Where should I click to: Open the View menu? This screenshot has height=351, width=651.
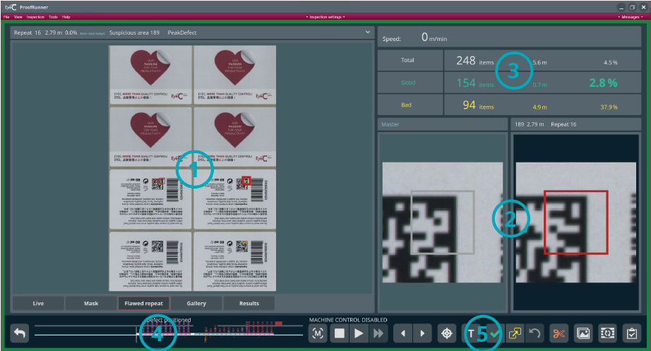click(18, 17)
